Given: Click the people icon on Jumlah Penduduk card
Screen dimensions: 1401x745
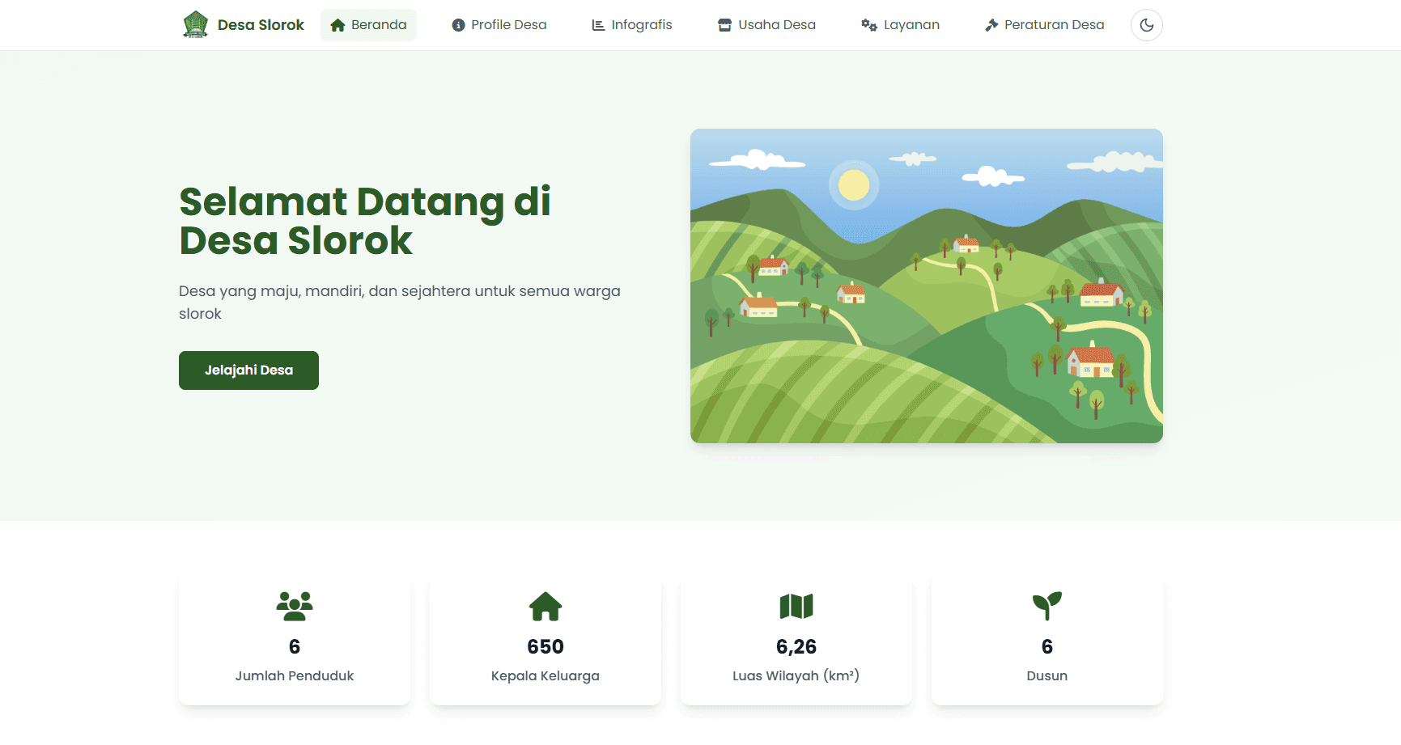Looking at the screenshot, I should [x=294, y=606].
